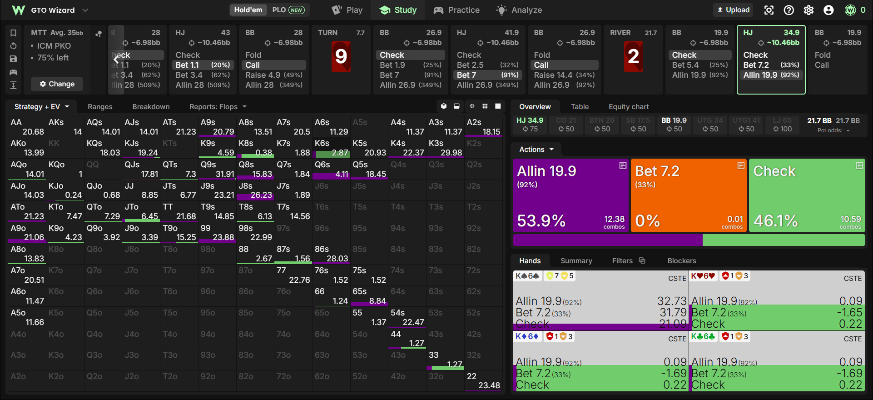Click the bookmark icon in left sidebar
Image resolution: width=873 pixels, height=400 pixels.
click(13, 33)
